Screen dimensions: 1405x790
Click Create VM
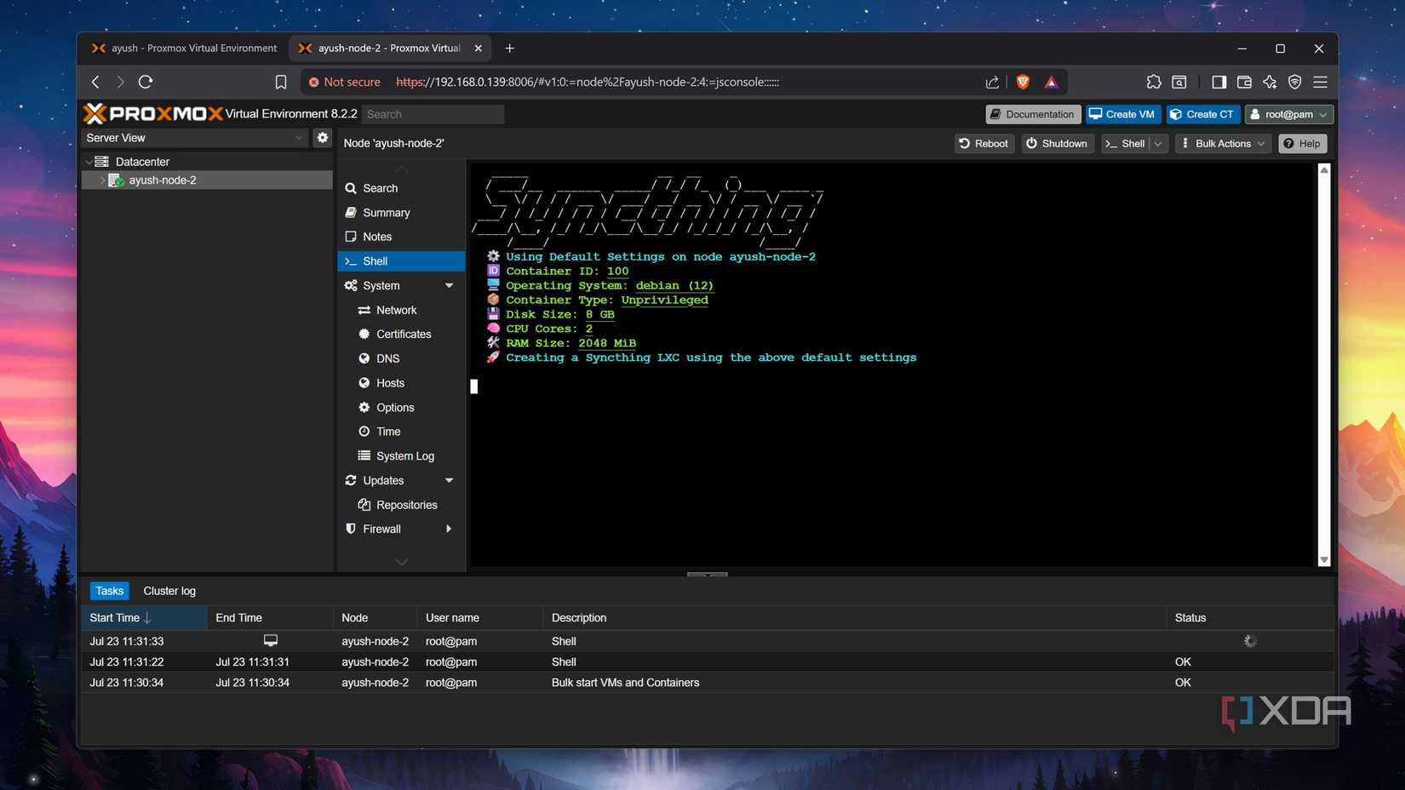pyautogui.click(x=1122, y=114)
